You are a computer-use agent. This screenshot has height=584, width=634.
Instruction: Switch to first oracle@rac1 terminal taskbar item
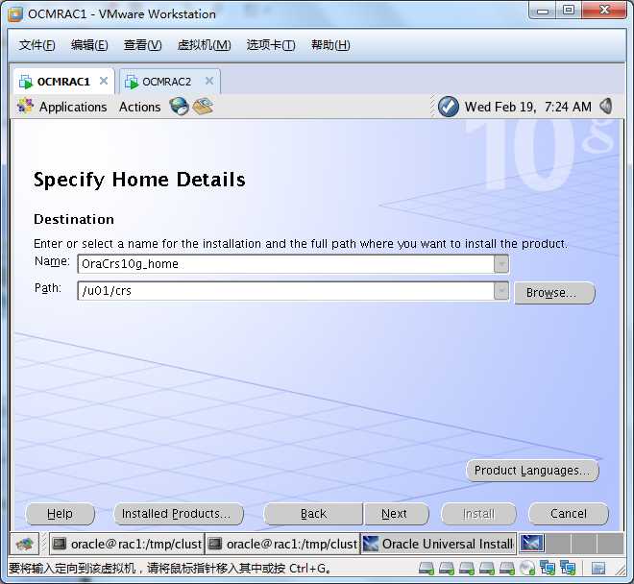pyautogui.click(x=127, y=544)
